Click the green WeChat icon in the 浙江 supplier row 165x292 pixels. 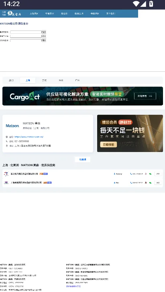tap(150, 174)
